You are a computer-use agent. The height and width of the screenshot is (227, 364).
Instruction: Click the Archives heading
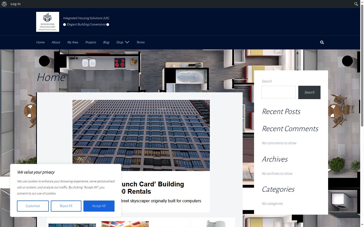click(275, 159)
